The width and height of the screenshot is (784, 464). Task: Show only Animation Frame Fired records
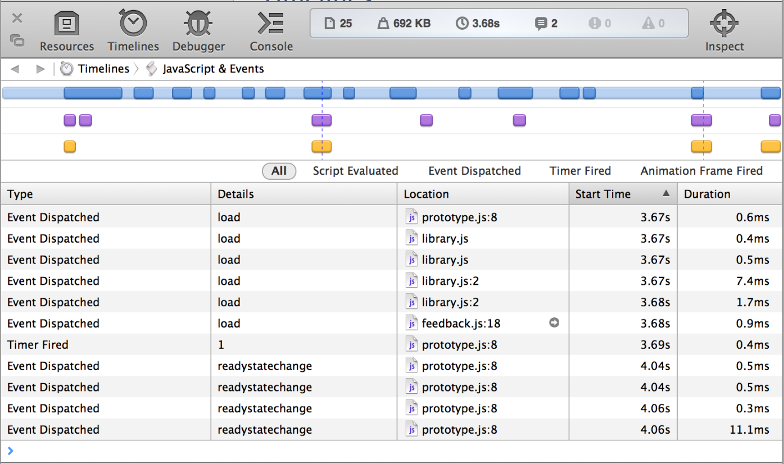701,171
